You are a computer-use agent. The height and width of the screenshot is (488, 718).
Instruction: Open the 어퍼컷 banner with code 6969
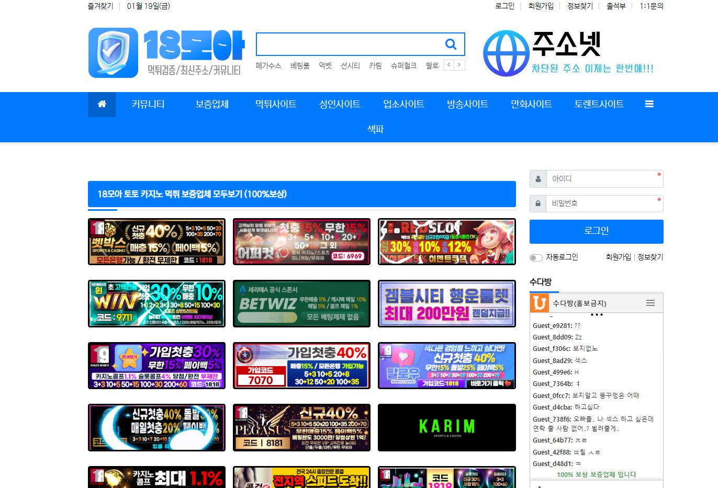click(301, 242)
